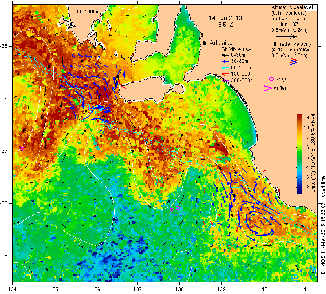
Task: Click the '150-300m' depth label
Action: 242,74
